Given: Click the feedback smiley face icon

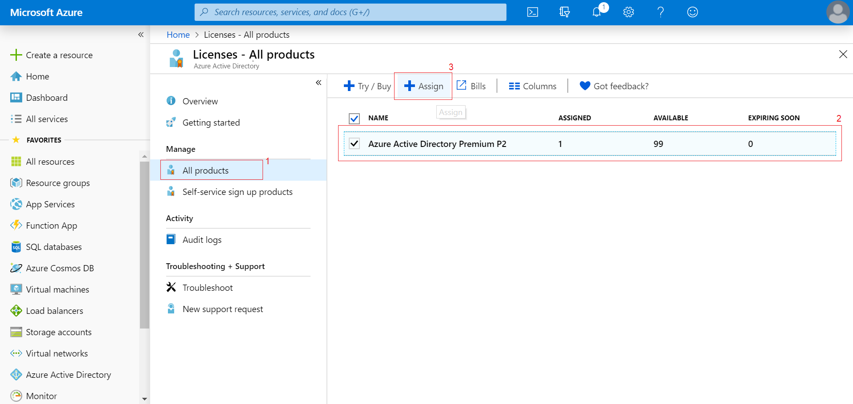Looking at the screenshot, I should click(x=692, y=12).
